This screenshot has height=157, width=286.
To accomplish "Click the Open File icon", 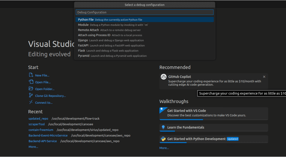I will 31,82.
